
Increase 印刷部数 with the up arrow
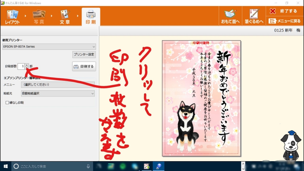pos(27,65)
